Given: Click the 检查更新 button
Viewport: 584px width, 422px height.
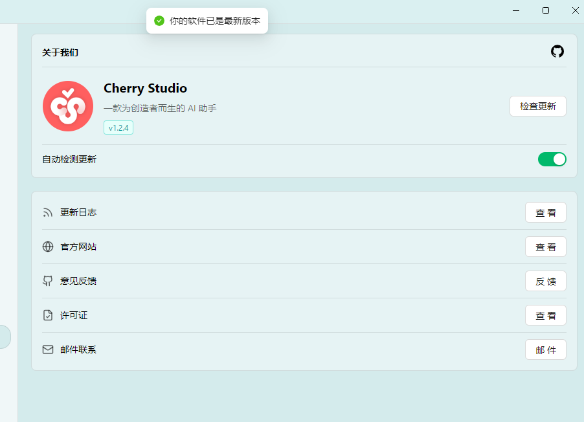Looking at the screenshot, I should 538,106.
